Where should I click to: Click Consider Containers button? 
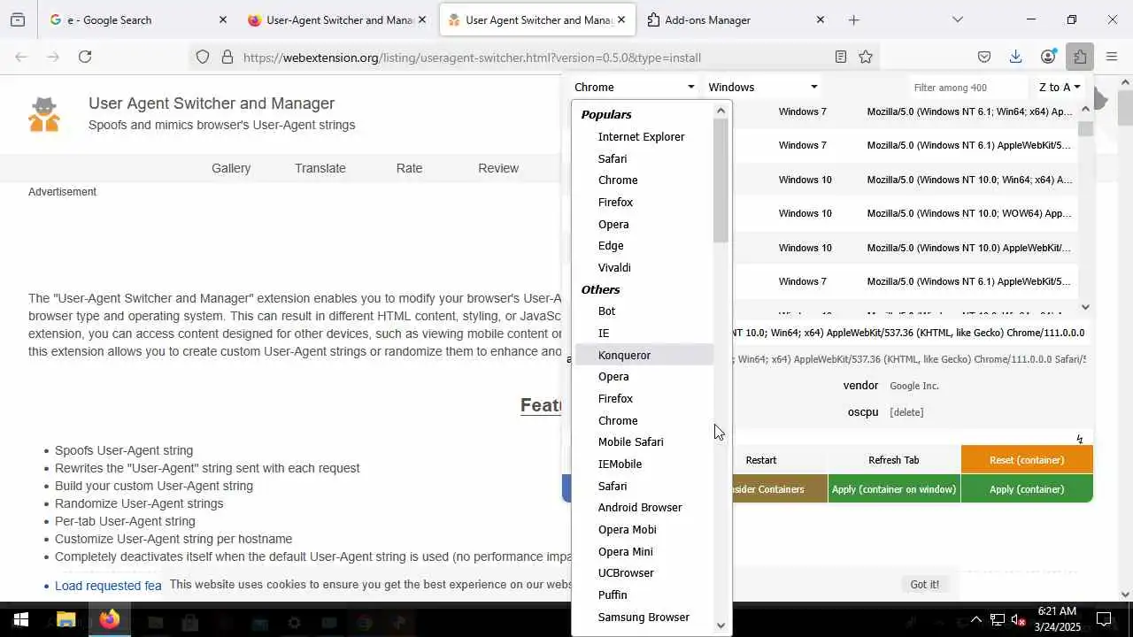[779, 489]
